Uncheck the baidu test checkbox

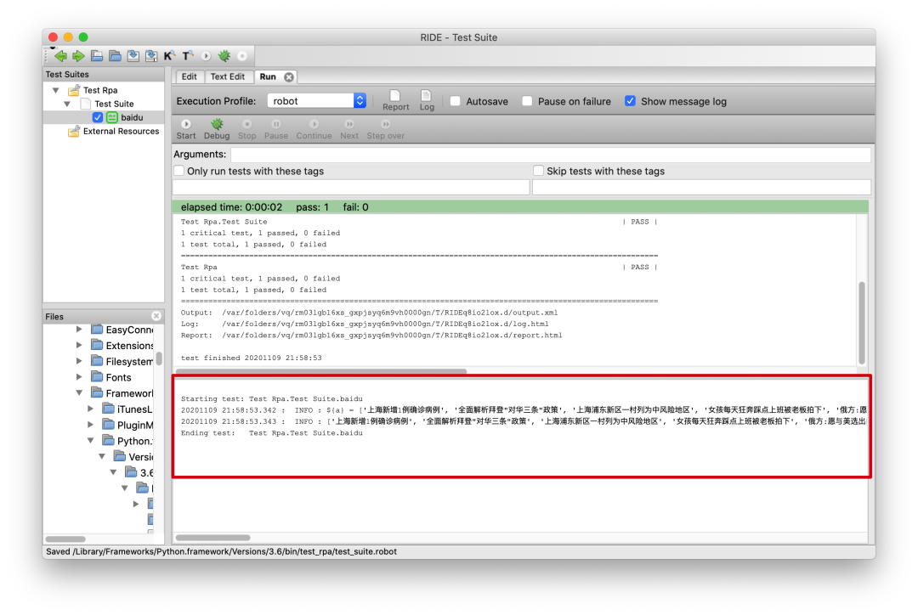click(98, 117)
